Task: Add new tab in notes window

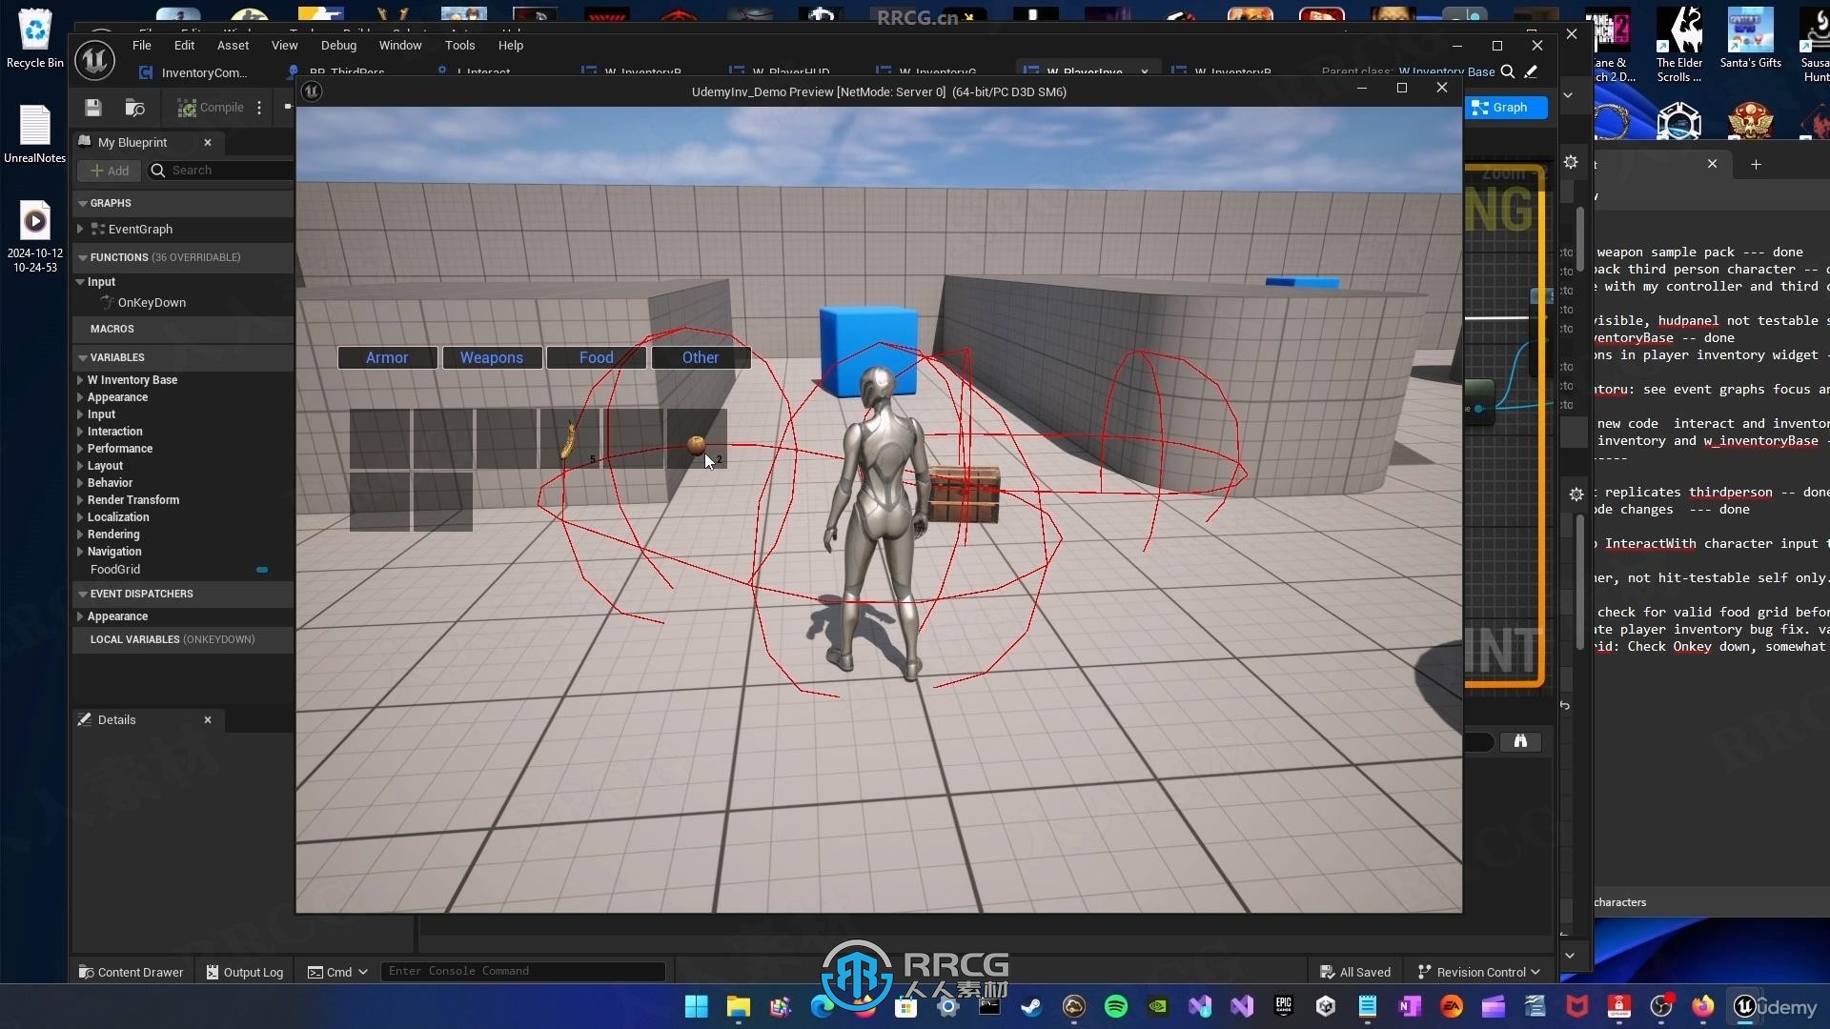Action: (1756, 164)
